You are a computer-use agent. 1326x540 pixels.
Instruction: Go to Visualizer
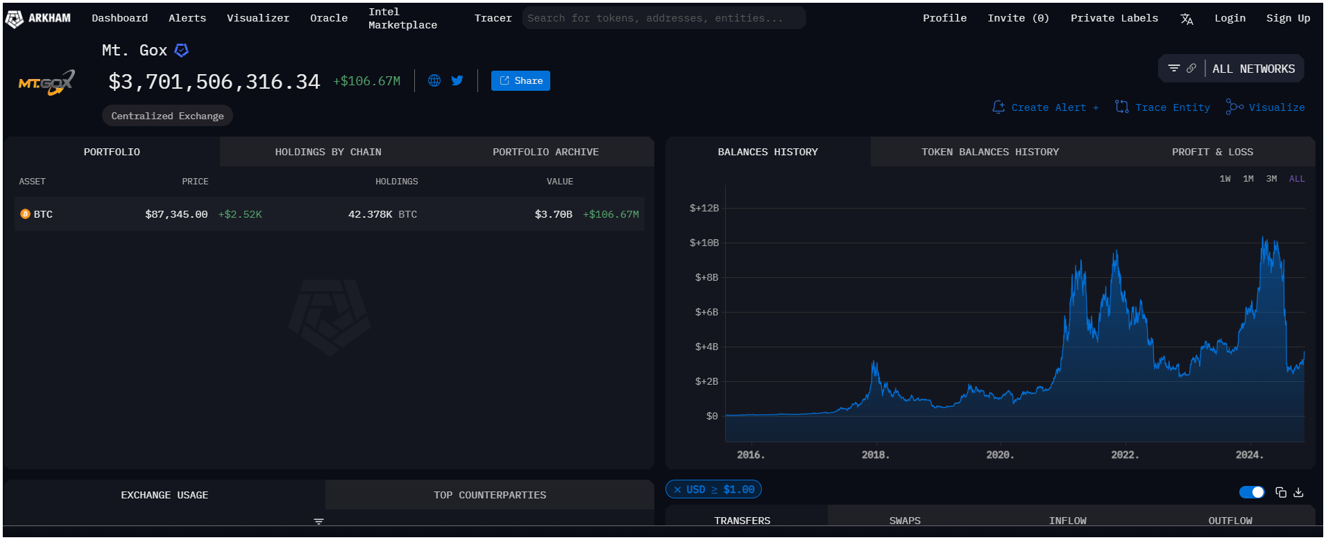pyautogui.click(x=258, y=18)
